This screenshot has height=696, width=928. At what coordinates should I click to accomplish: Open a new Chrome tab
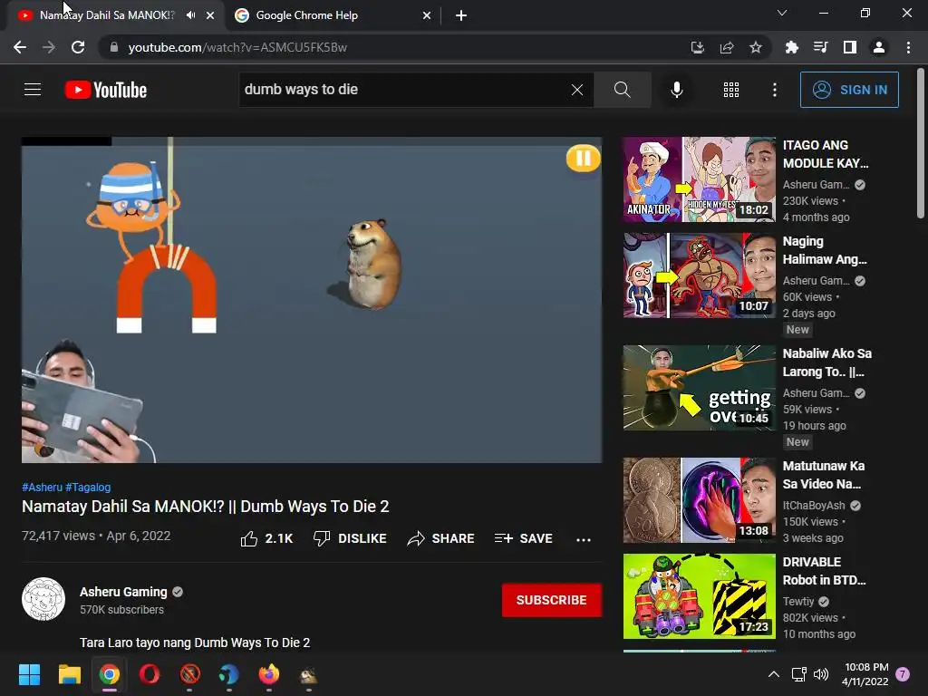461,16
